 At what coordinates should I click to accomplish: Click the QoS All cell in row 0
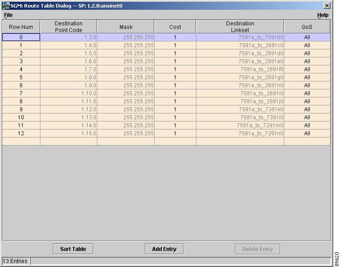(x=307, y=37)
